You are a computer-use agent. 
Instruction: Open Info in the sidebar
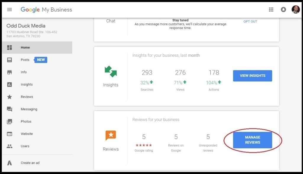[x=24, y=72]
